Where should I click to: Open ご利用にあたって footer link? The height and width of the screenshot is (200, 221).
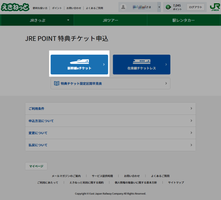coord(48,183)
